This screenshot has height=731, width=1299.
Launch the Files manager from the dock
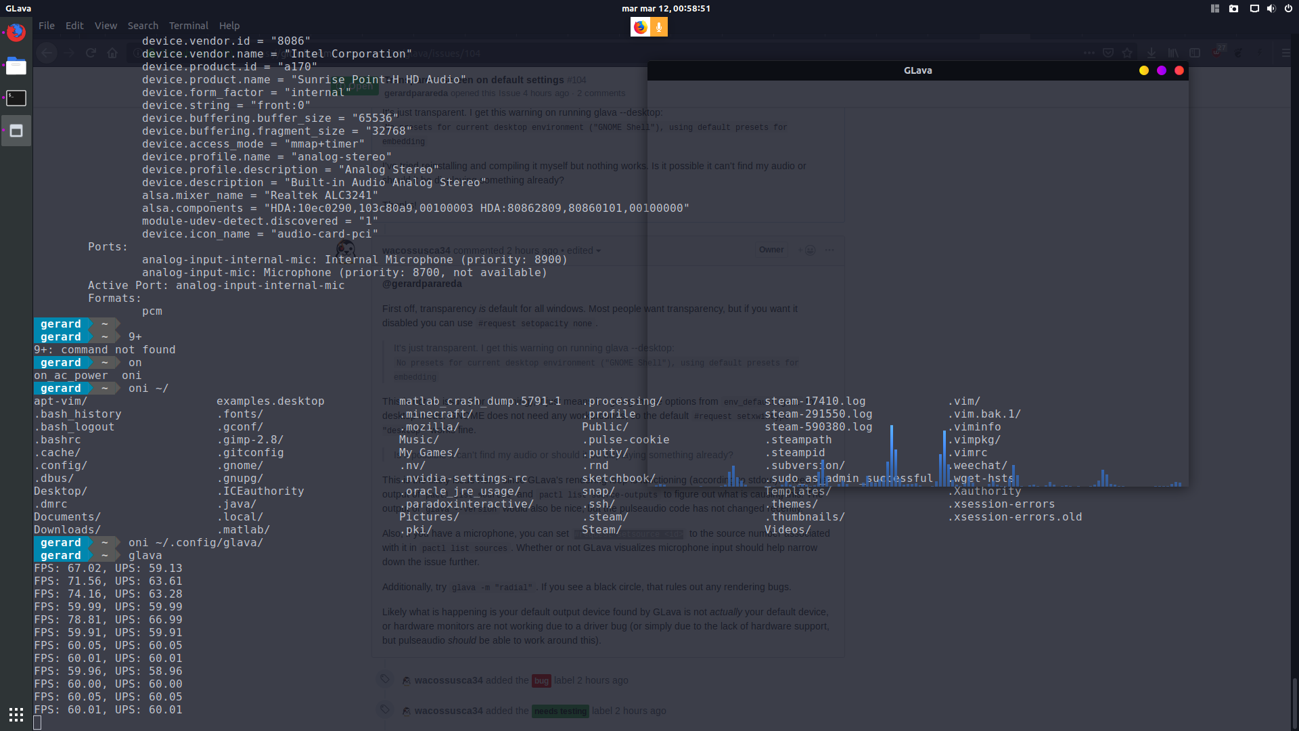point(16,66)
